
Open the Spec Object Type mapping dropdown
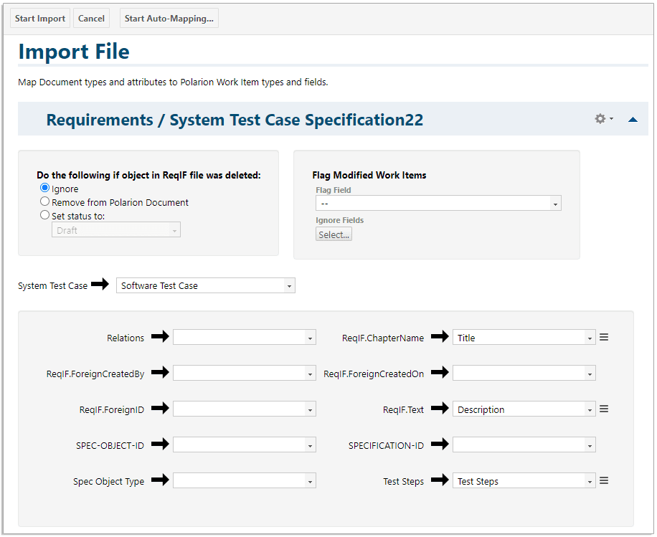pyautogui.click(x=244, y=481)
